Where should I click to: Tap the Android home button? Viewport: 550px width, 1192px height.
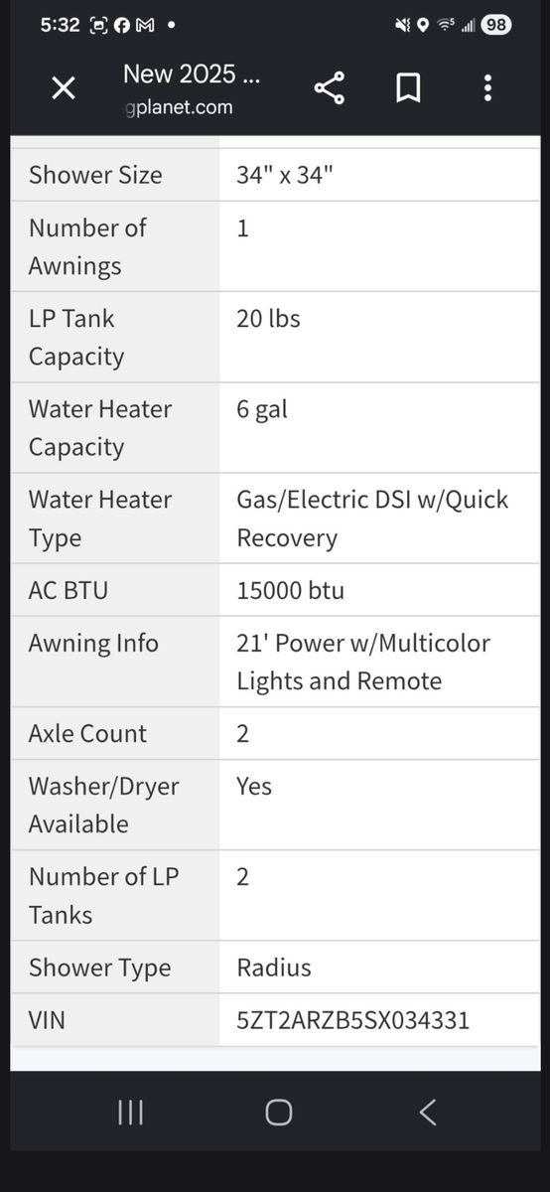coord(279,1113)
